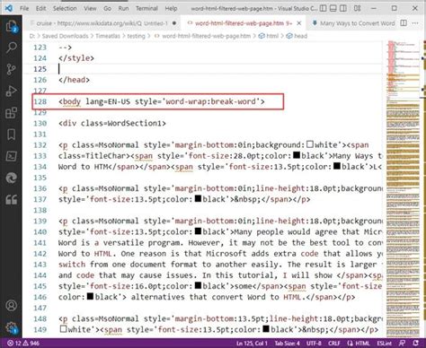Open the Help menu
The image size is (426, 348).
point(171,8)
